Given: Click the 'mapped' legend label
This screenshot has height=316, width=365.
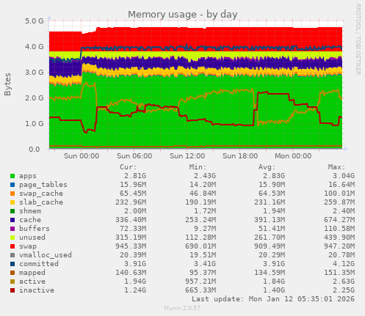Looking at the screenshot, I should pos(32,273).
